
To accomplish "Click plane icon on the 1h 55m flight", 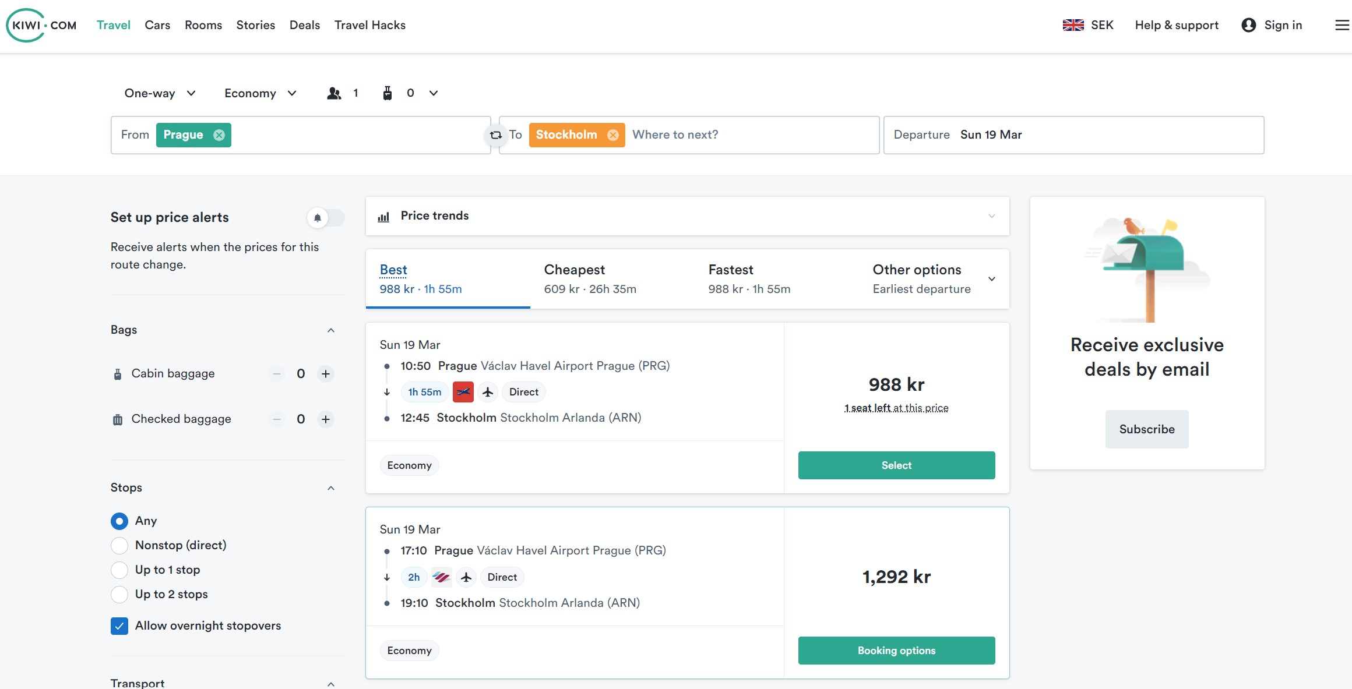I will click(x=488, y=392).
